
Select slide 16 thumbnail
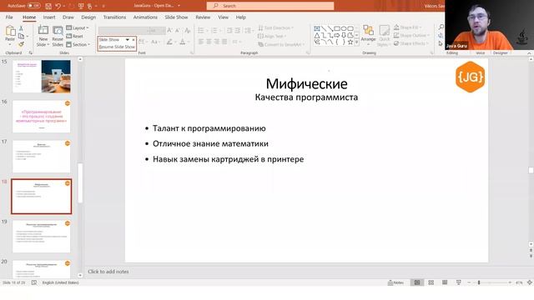(42, 117)
